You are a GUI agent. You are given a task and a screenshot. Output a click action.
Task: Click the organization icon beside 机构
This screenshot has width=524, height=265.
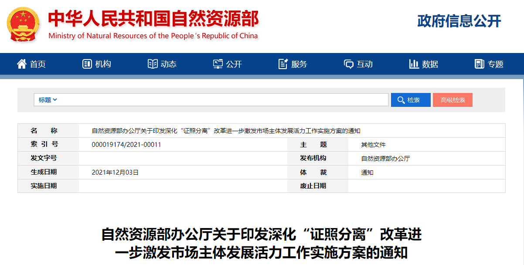click(x=87, y=64)
